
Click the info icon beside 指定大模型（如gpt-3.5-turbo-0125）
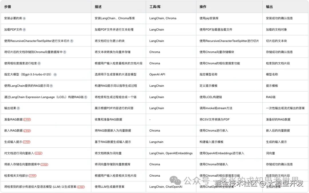click(x=55, y=74)
